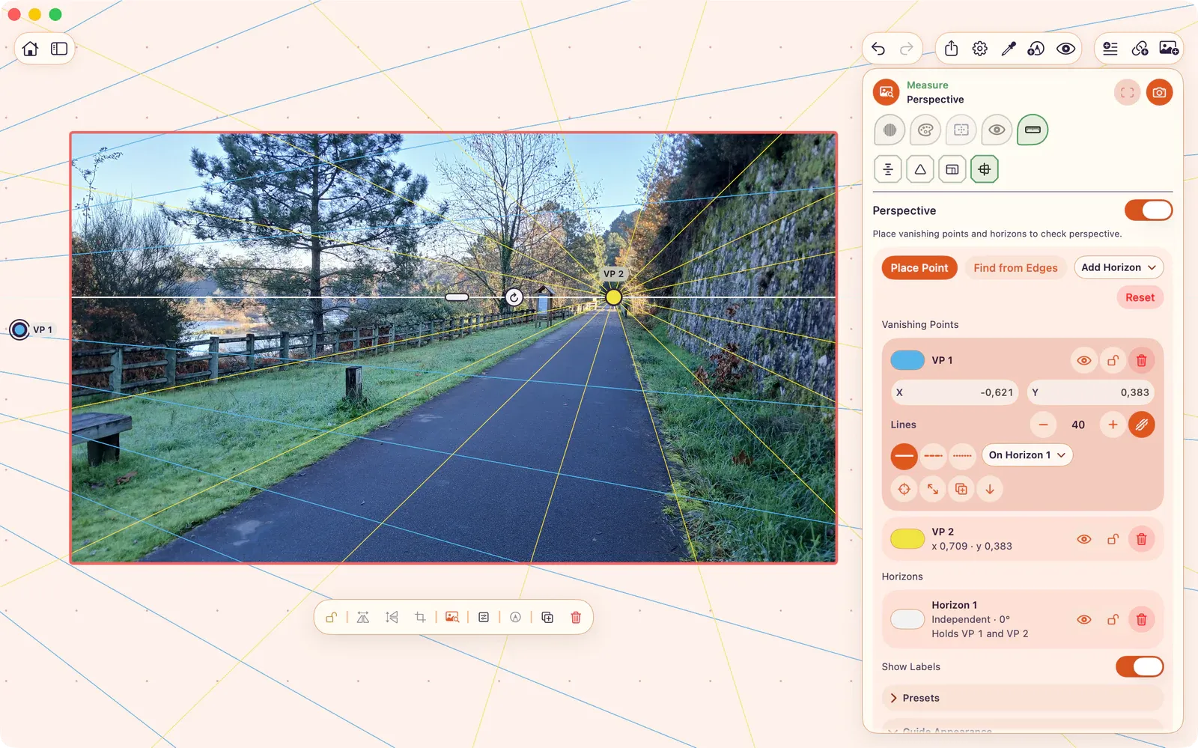Screen dimensions: 1198x748
Task: Go to the home screen
Action: [30, 49]
